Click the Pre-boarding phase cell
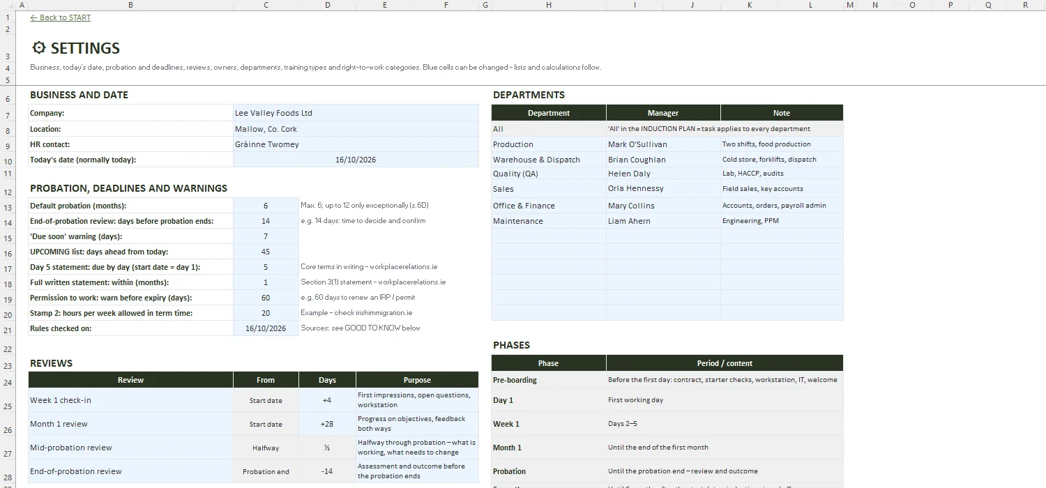The image size is (1046, 488). tap(549, 380)
